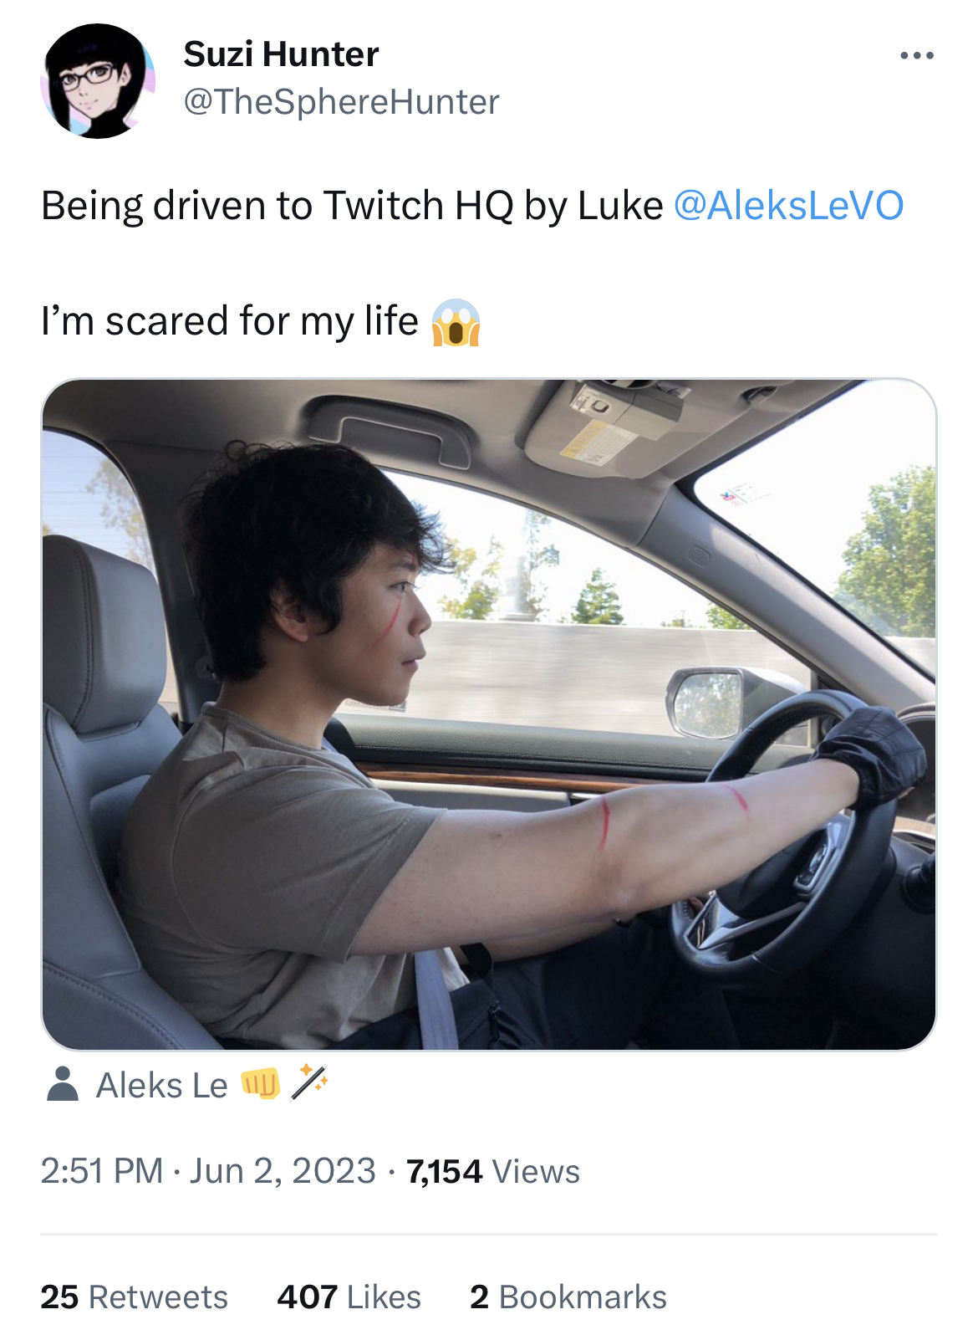Open the 2 Bookmarks count
This screenshot has height=1335, width=978.
point(568,1297)
